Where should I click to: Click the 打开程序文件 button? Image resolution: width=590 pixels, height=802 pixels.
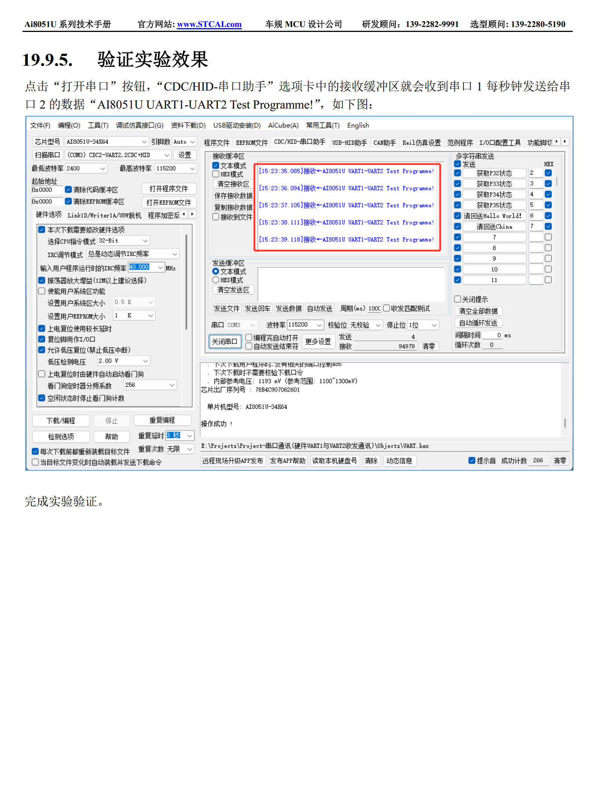coord(169,189)
